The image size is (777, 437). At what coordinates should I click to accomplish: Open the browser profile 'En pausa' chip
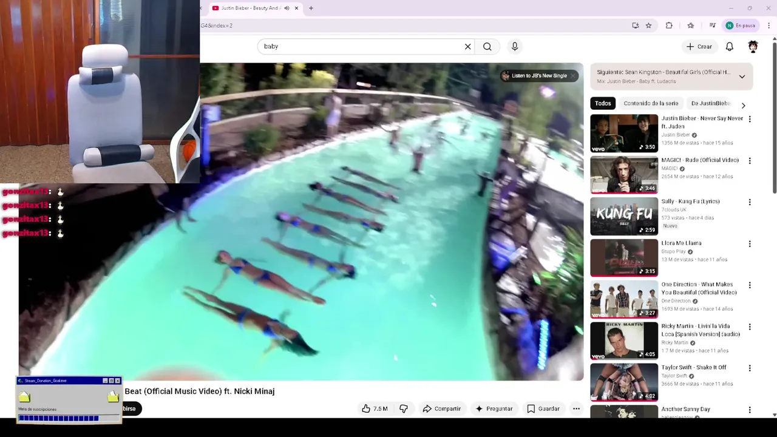coord(740,25)
